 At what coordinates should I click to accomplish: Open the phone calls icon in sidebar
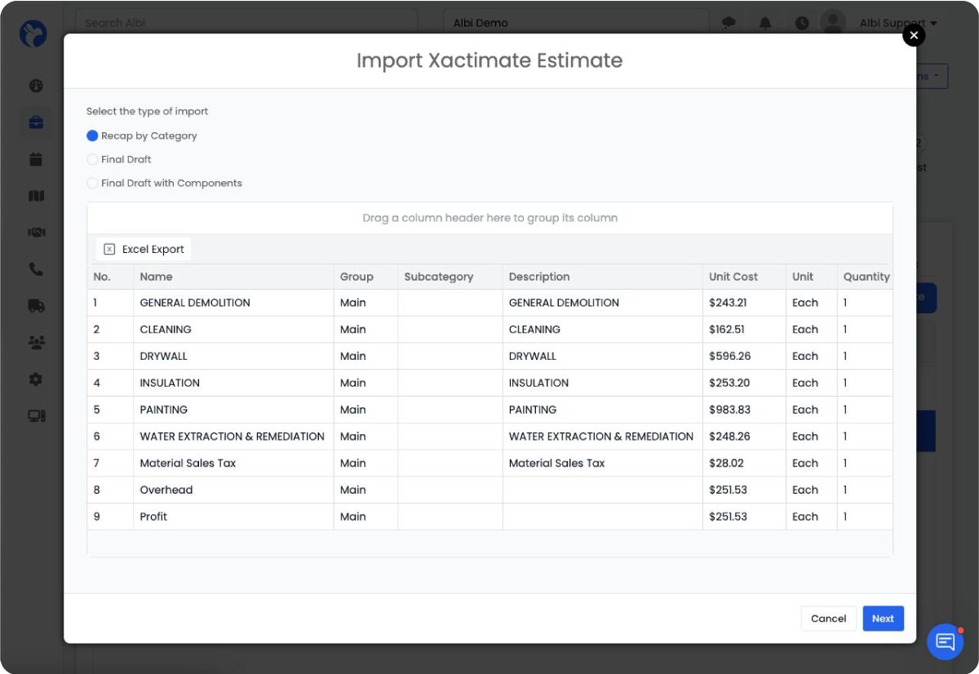click(x=33, y=268)
